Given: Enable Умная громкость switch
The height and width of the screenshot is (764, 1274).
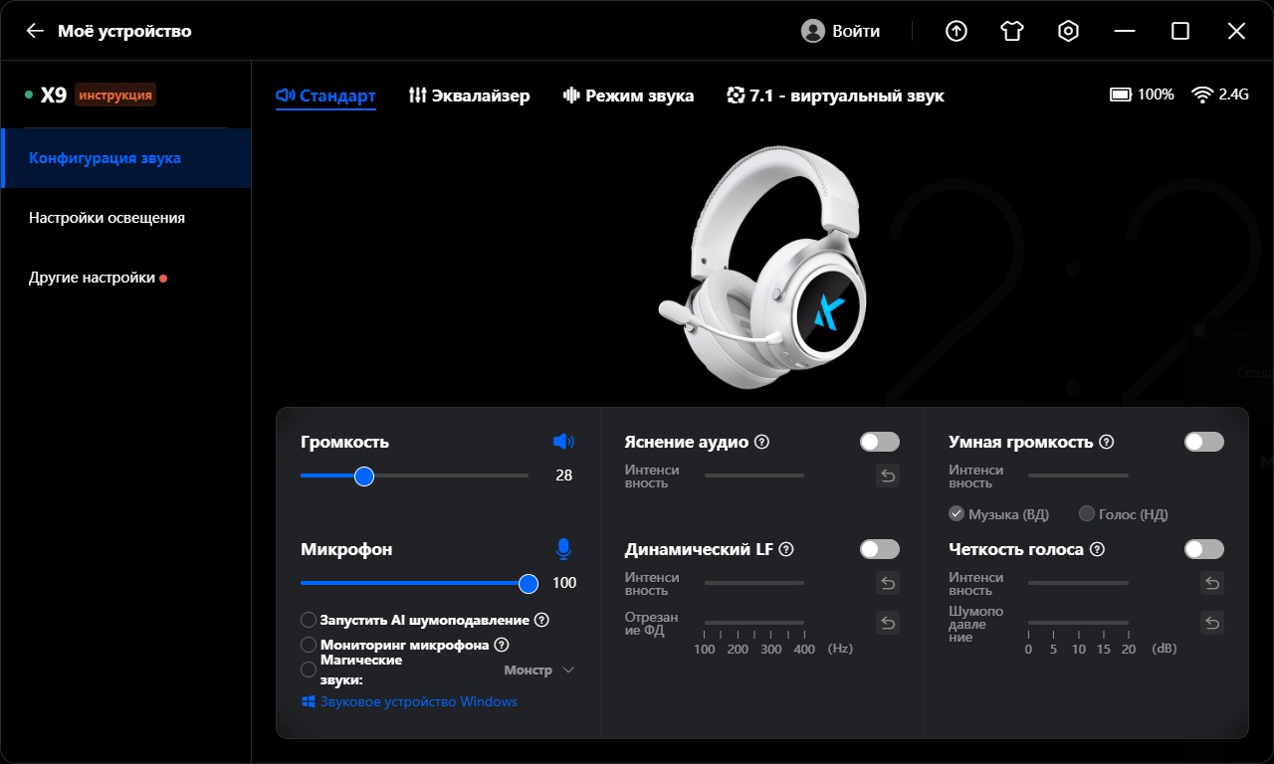Looking at the screenshot, I should (x=1204, y=442).
